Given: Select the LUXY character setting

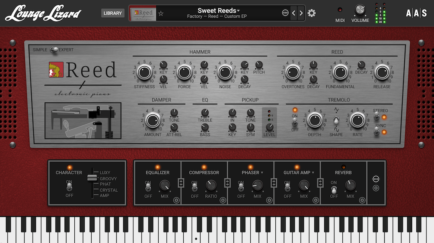Looking at the screenshot, I should (105, 172).
